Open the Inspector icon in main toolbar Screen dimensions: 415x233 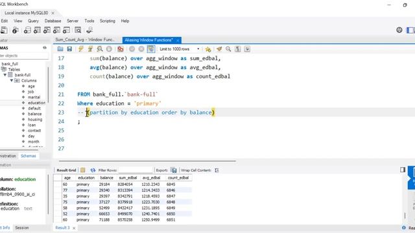pos(16,30)
